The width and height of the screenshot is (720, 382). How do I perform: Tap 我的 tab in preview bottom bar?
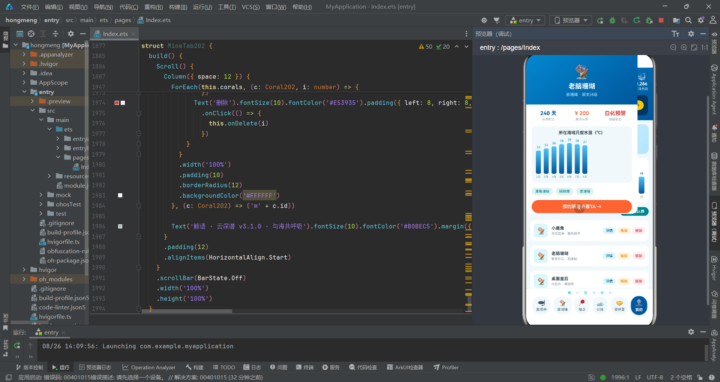tap(639, 305)
